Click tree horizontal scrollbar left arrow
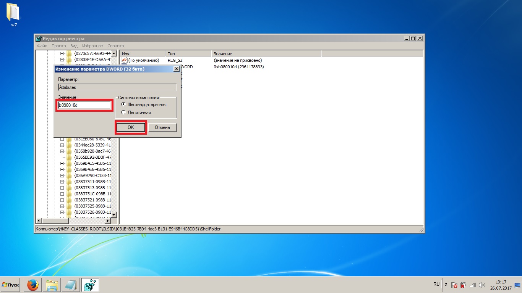Viewport: 522px width, 293px height. (38, 221)
